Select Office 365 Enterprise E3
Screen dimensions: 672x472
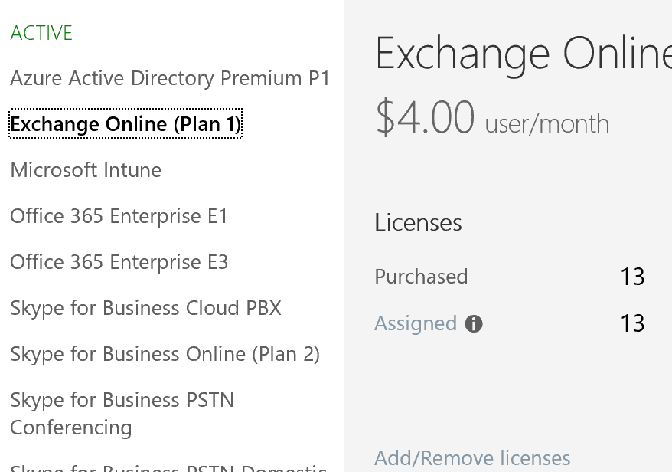[x=119, y=262]
